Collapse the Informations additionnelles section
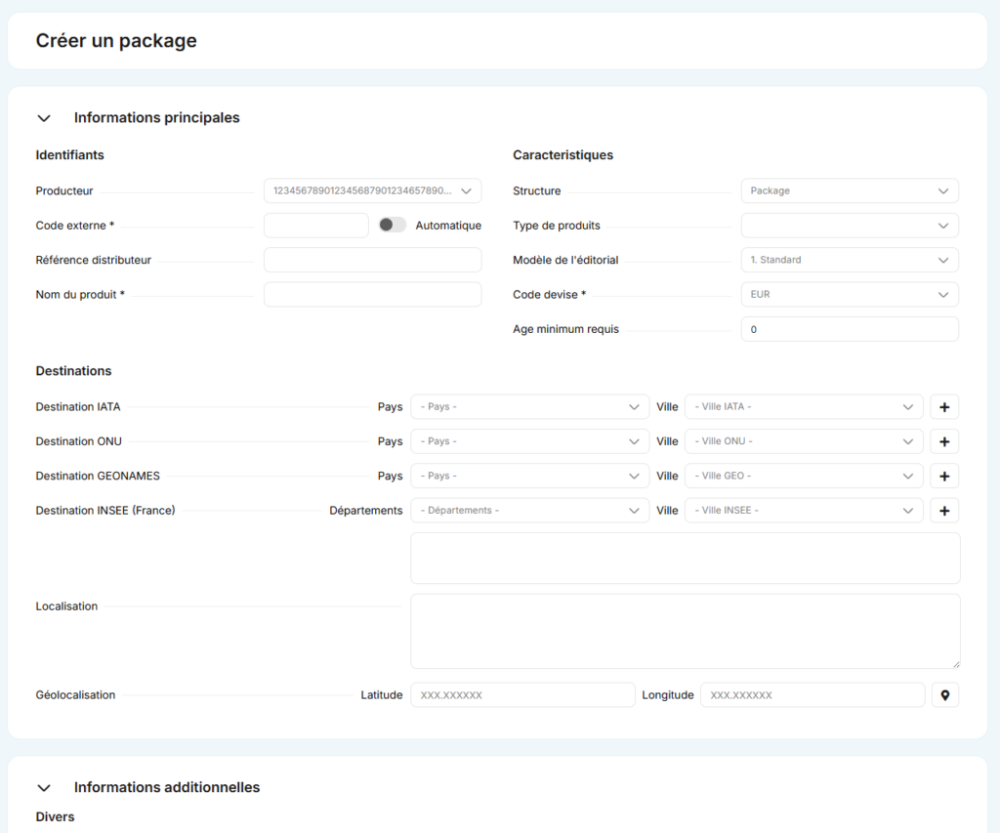 click(x=44, y=787)
